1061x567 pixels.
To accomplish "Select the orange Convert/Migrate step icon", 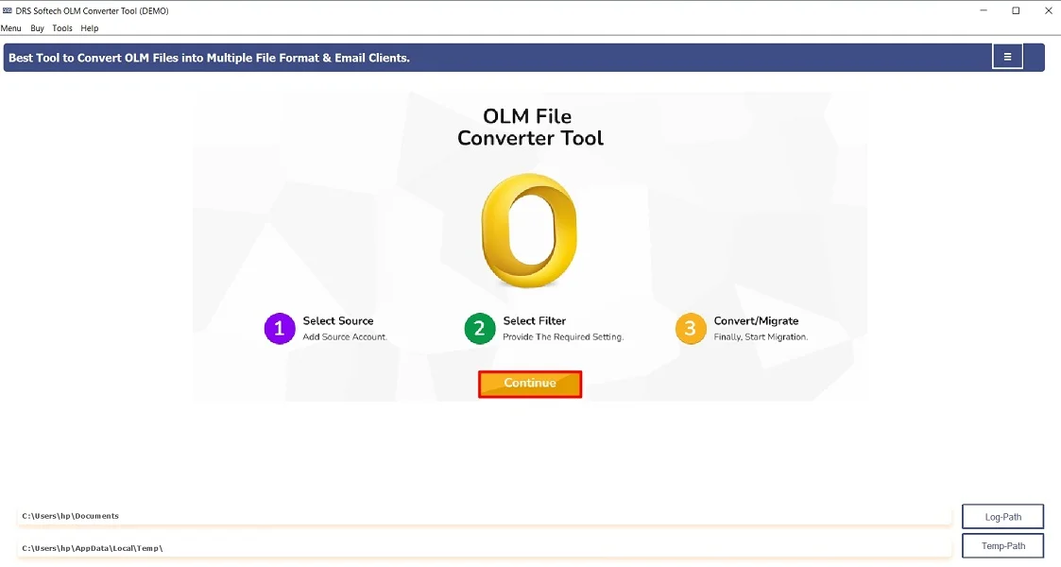I will 690,328.
